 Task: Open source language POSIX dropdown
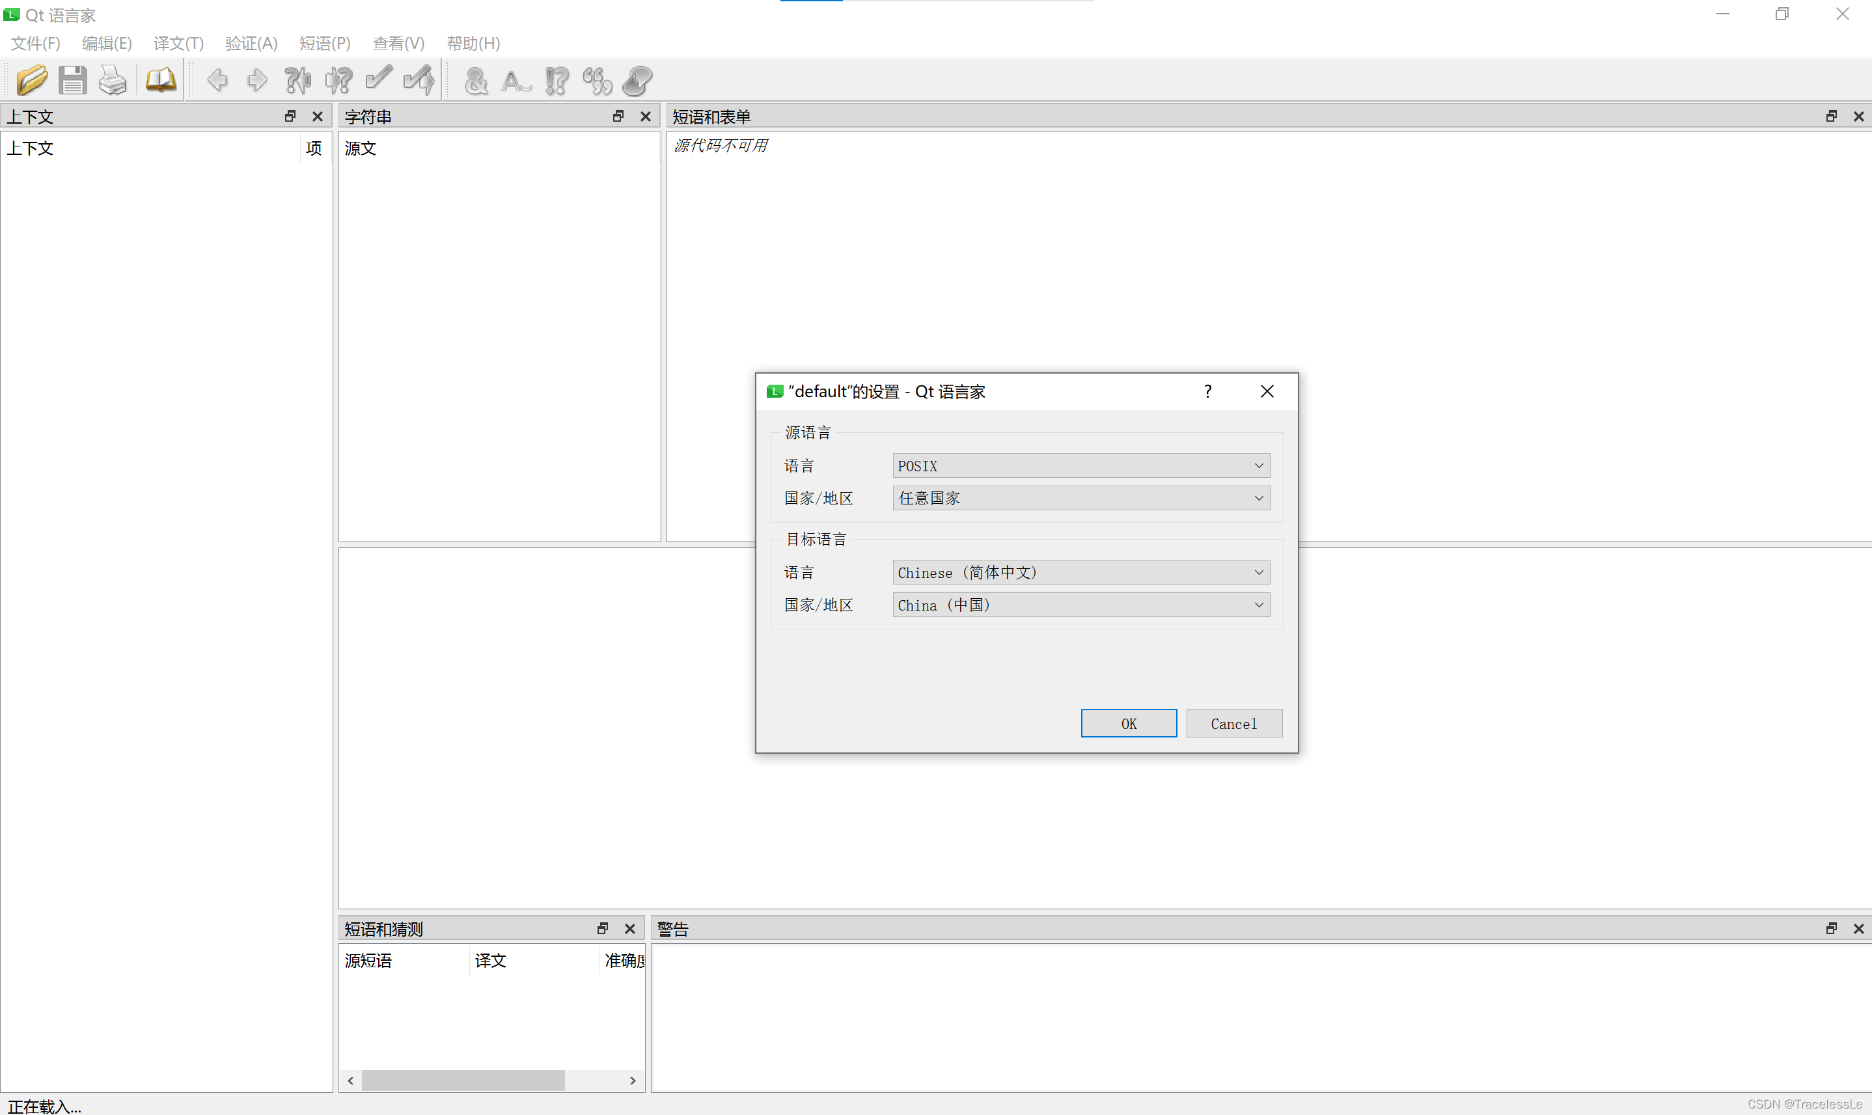pyautogui.click(x=1081, y=466)
